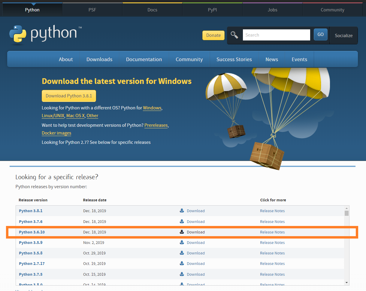Open Release Notes for Python 3.5.8
The height and width of the screenshot is (291, 366).
272,253
